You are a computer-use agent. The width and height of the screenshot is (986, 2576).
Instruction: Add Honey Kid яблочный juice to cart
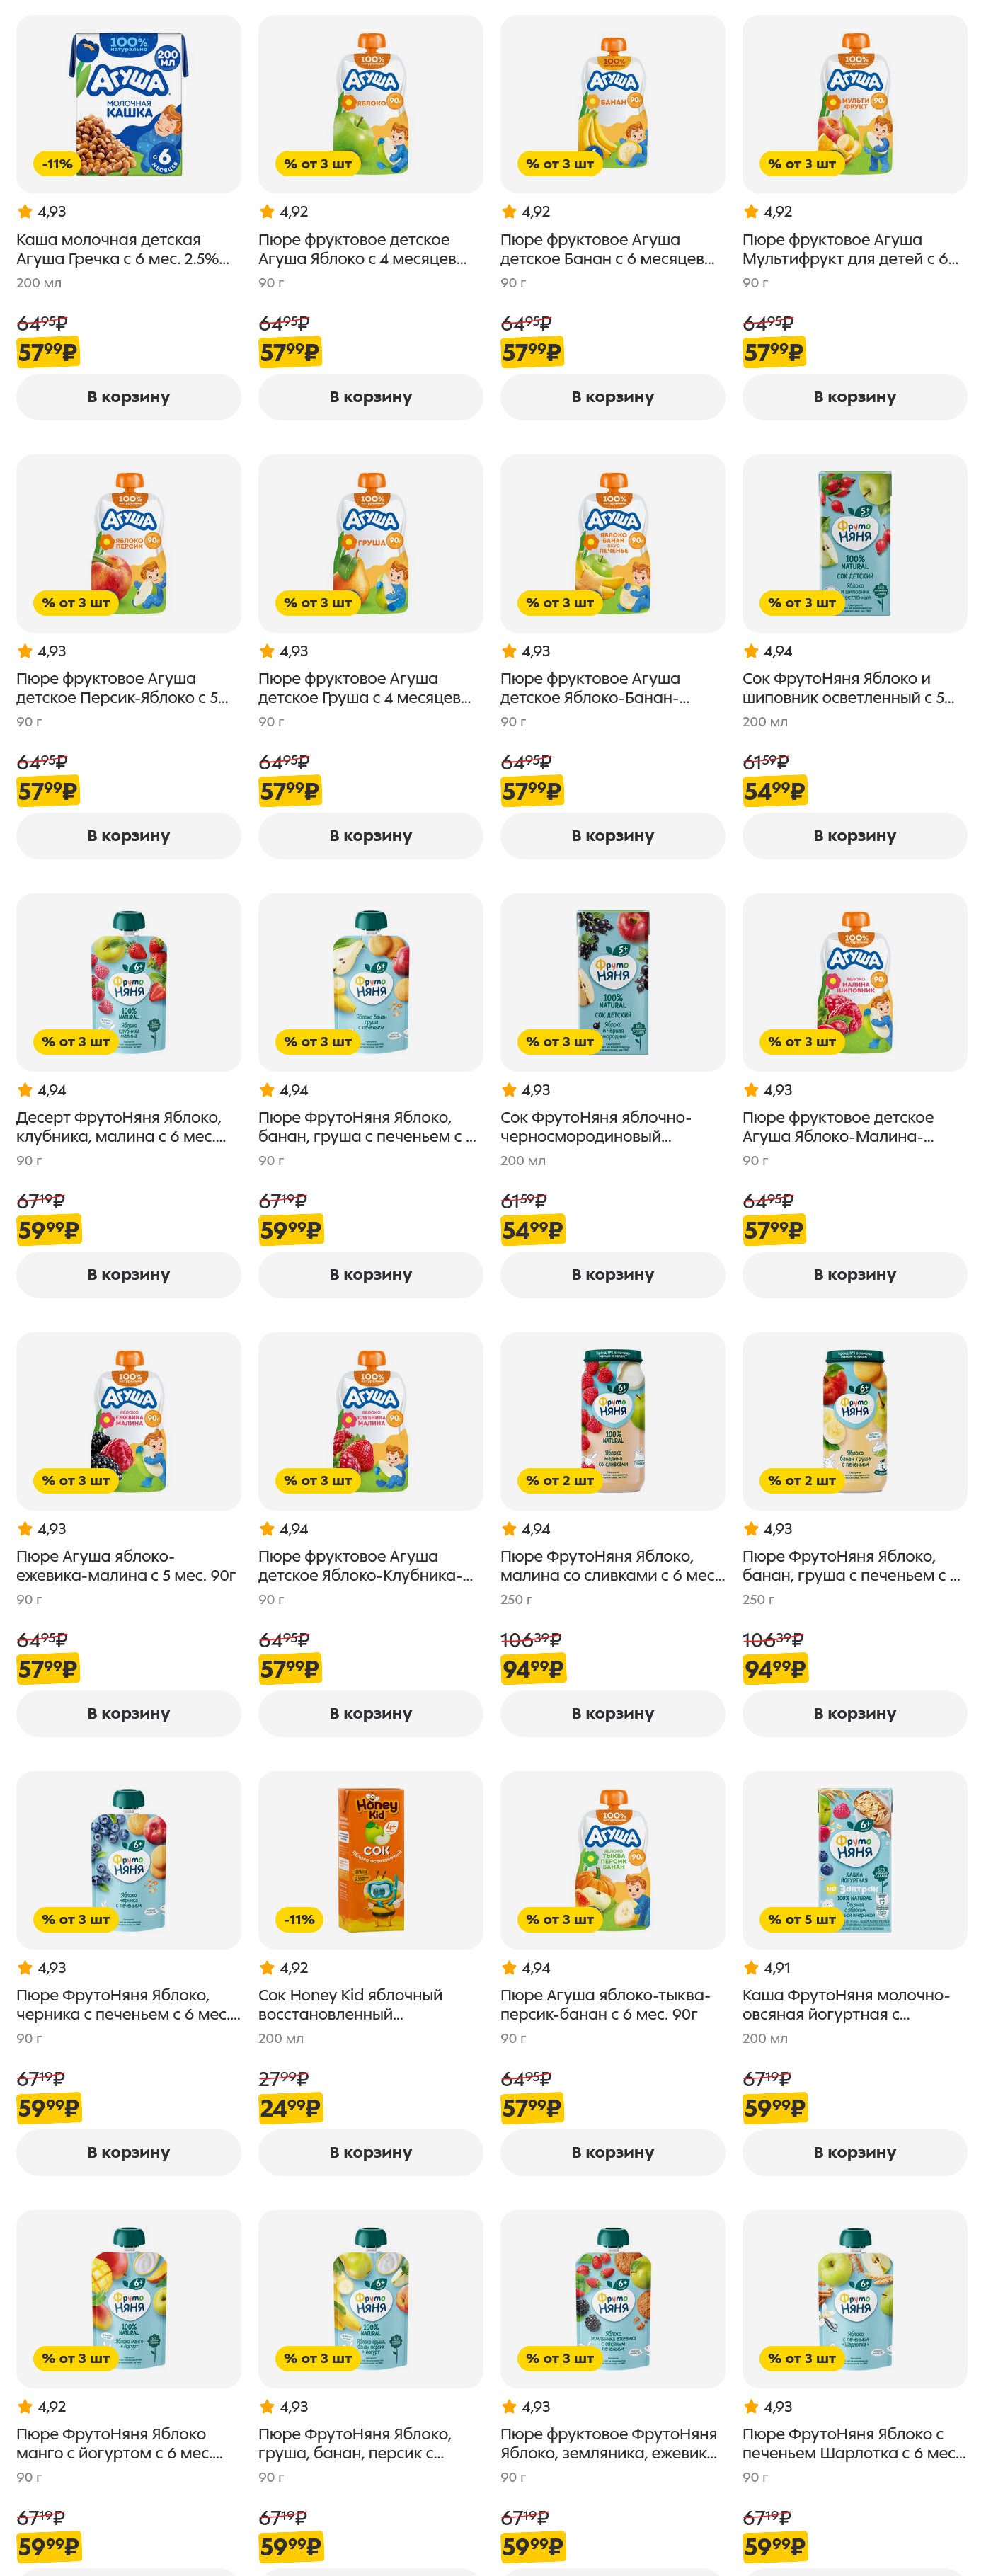point(370,2152)
